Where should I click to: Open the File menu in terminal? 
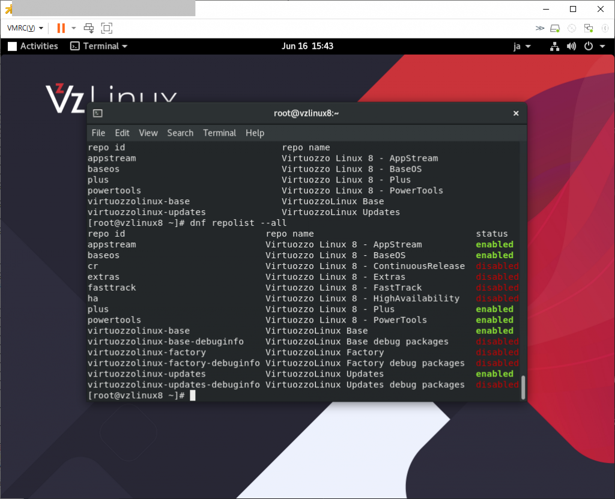coord(98,133)
